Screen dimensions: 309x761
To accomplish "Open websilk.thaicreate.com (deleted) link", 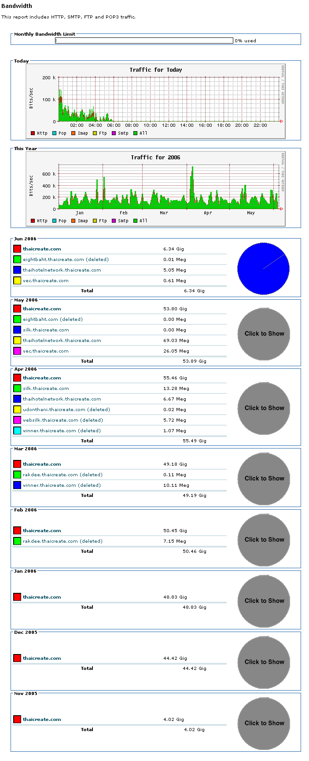I will point(63,420).
